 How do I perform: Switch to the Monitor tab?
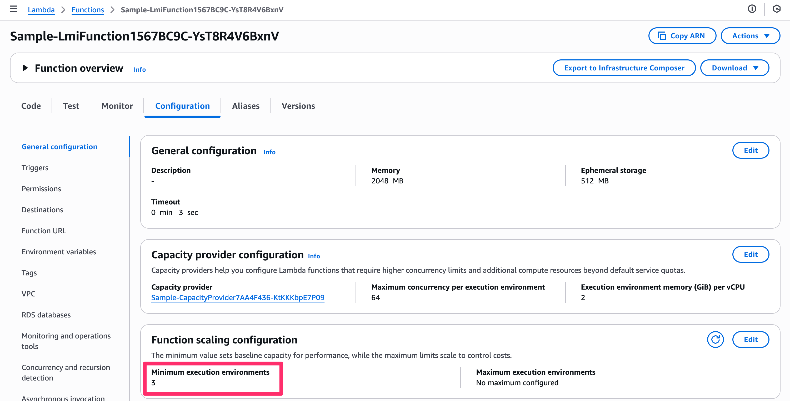117,106
